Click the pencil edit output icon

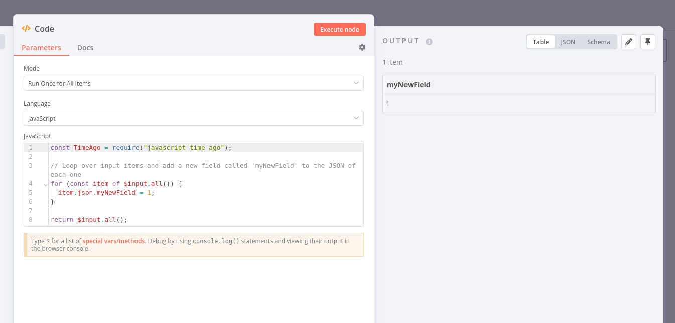pos(629,42)
